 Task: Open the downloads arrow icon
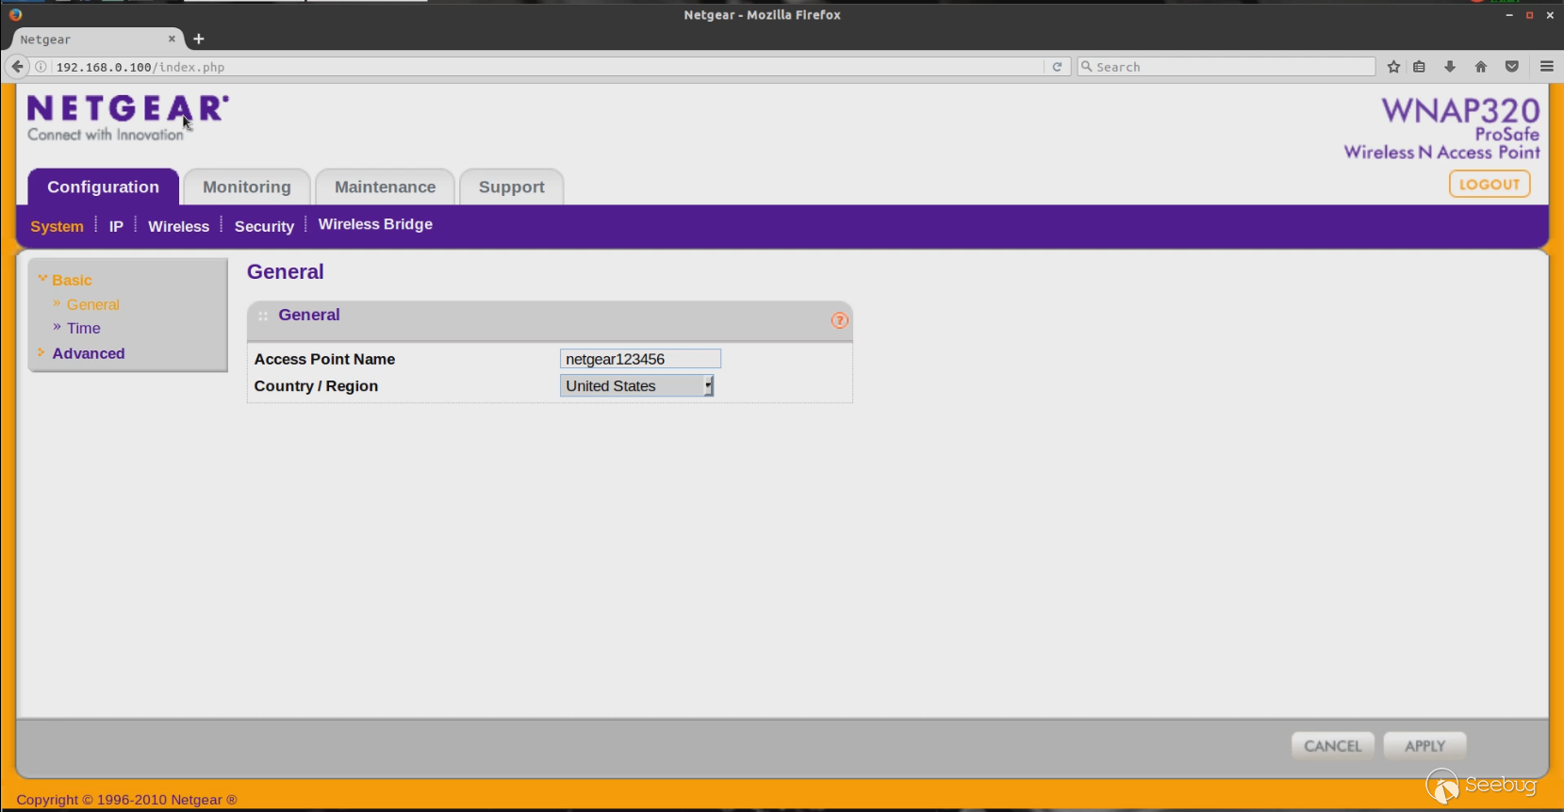pos(1450,67)
